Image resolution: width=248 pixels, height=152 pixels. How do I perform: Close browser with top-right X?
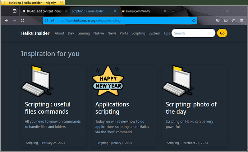click(x=243, y=11)
